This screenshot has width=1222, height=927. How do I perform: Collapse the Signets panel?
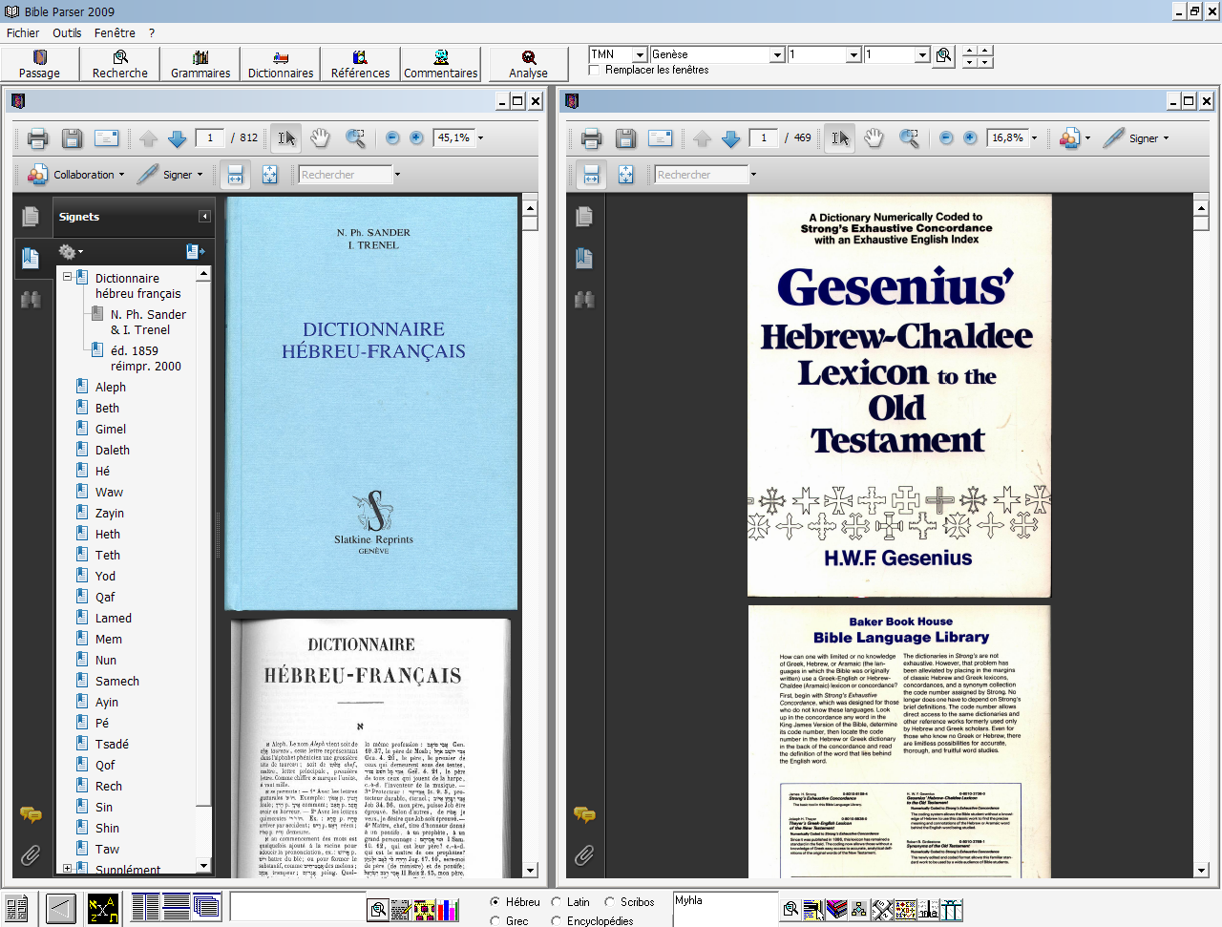point(204,217)
